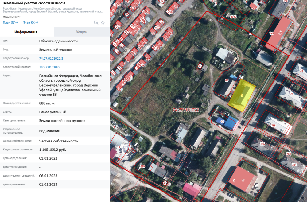Click parcel 785 on the map
307x202 pixels.
tap(273, 126)
